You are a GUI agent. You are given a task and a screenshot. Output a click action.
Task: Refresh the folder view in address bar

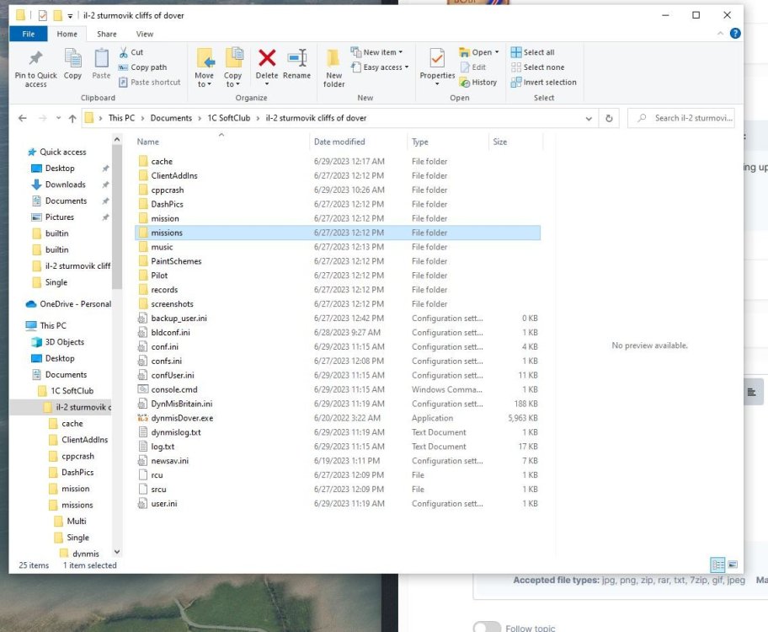609,118
